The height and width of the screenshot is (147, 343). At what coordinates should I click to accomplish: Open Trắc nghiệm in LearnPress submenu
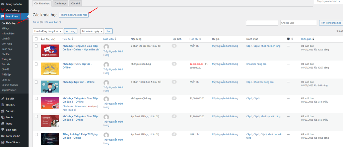[8, 33]
